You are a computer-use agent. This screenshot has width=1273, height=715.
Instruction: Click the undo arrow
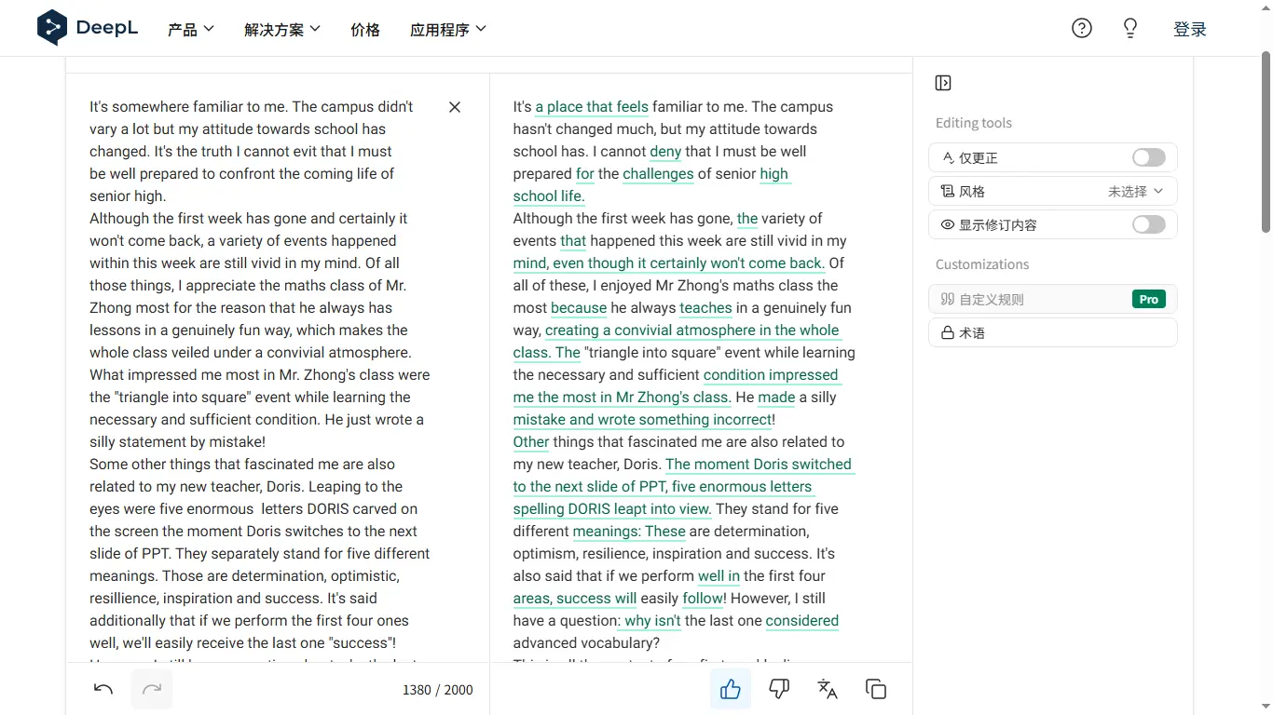tap(103, 689)
